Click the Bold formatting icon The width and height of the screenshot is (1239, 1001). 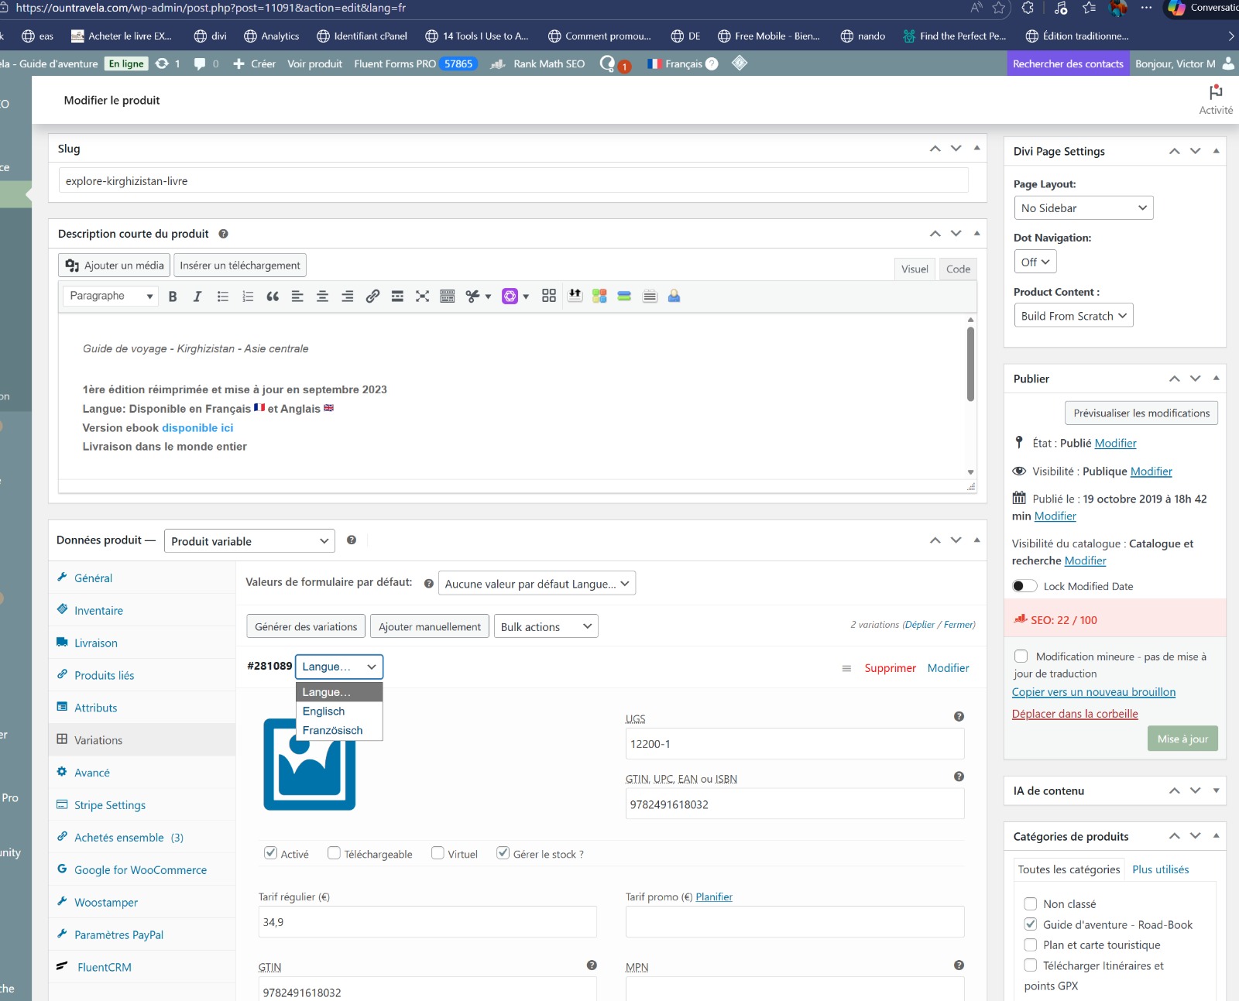[x=173, y=297]
